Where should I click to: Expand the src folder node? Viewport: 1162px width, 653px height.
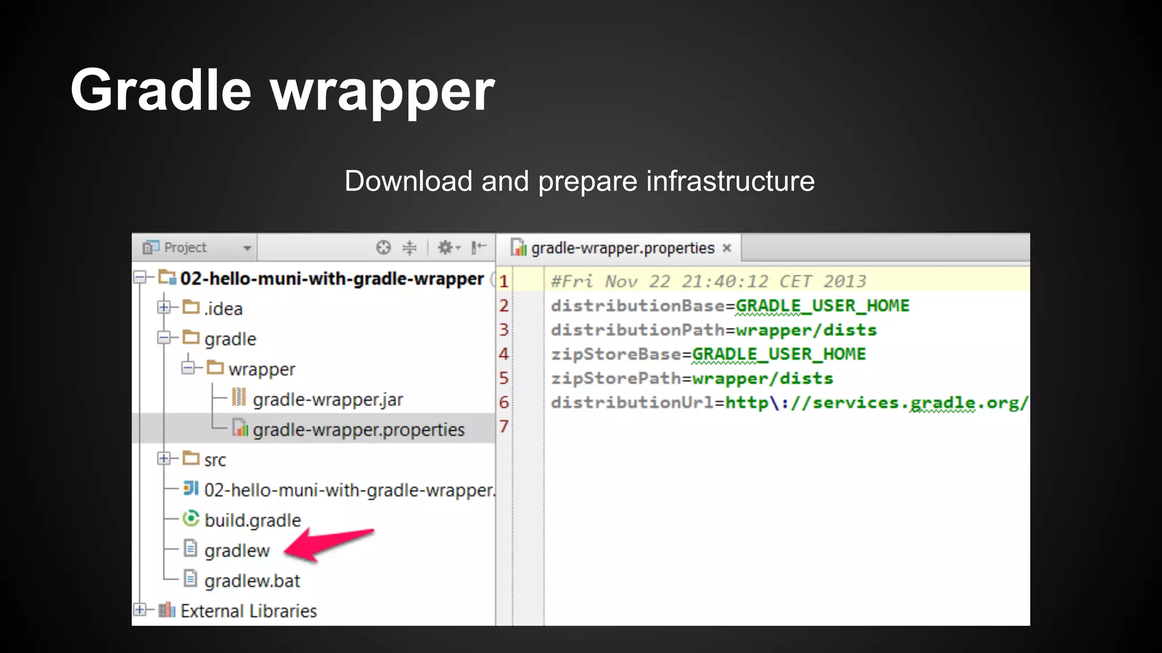[164, 459]
